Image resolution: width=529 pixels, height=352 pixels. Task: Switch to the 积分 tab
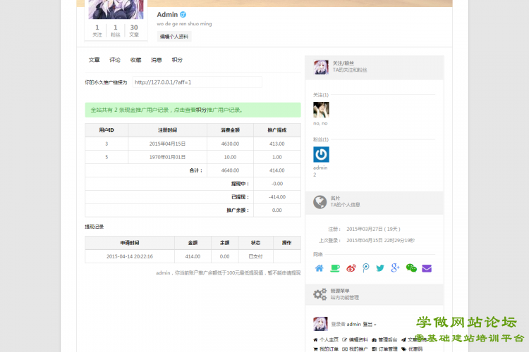coord(177,60)
